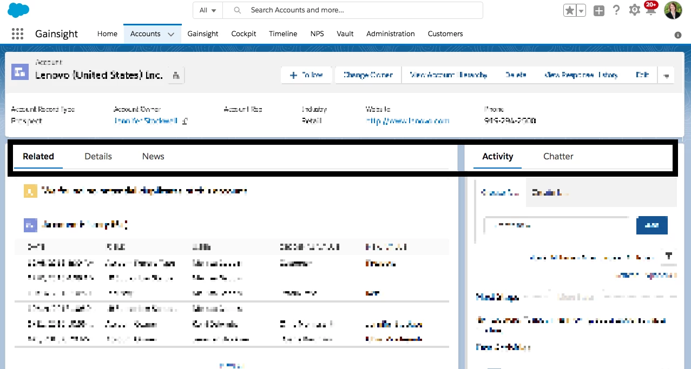Click the Salesforce cloud logo
This screenshot has width=691, height=369.
[19, 10]
